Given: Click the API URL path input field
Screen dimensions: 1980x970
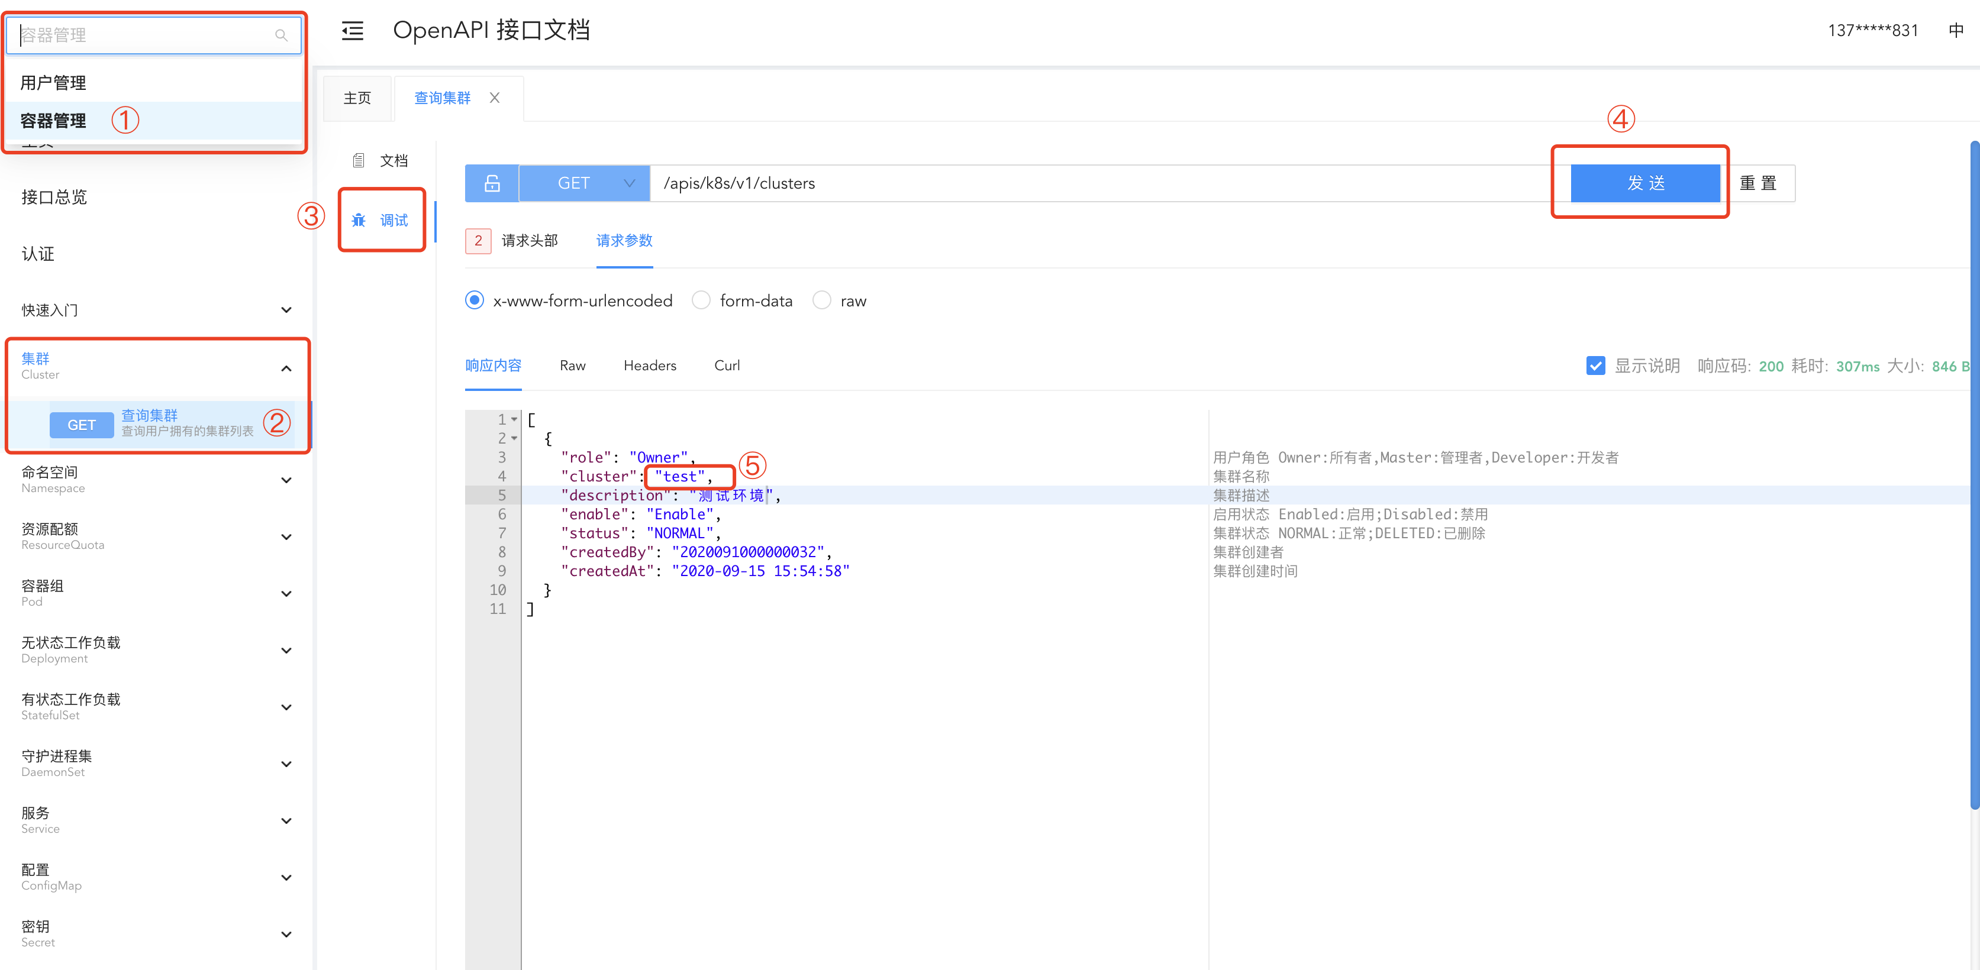Looking at the screenshot, I should click(x=1076, y=183).
